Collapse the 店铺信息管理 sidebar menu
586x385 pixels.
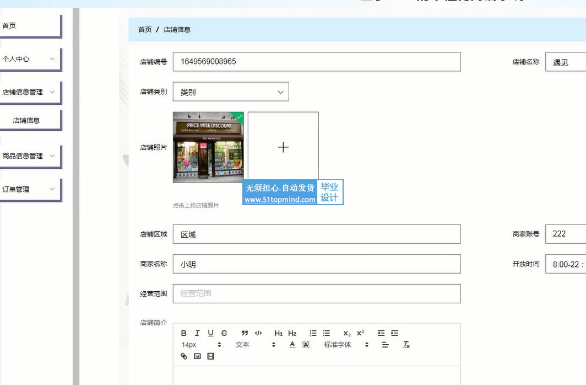30,92
